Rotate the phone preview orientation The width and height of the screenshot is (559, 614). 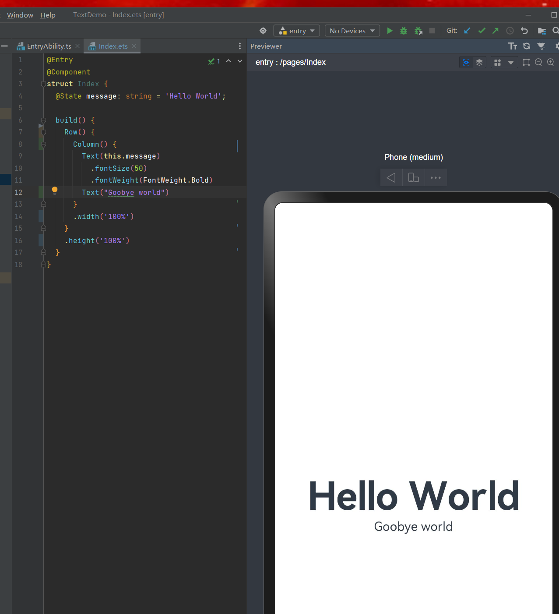click(414, 177)
